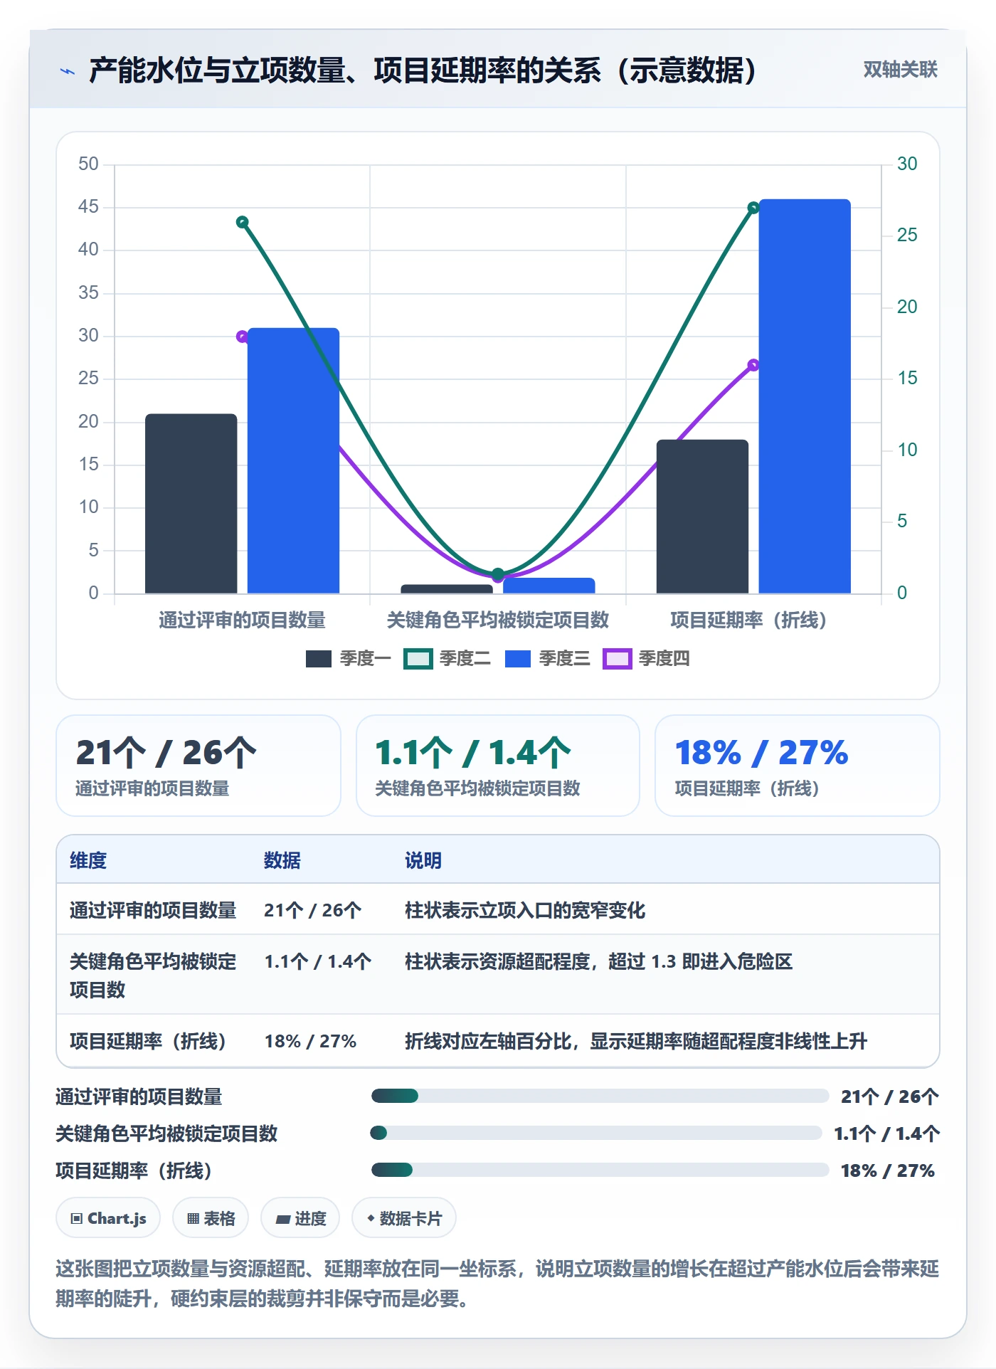
Task: Click table cell 柱状表示立项入口的宽窄变化
Action: 525,910
